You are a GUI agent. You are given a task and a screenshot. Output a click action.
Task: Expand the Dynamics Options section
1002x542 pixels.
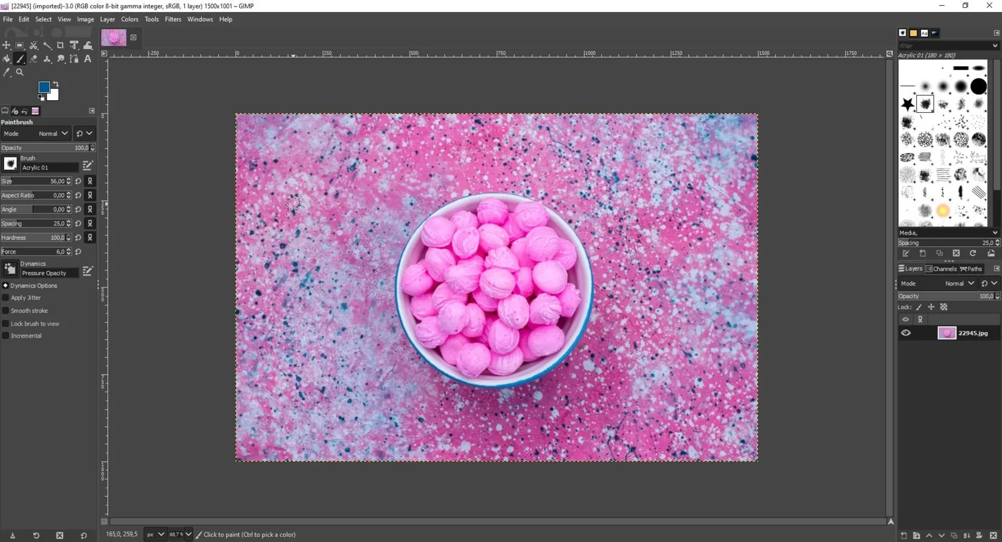pyautogui.click(x=5, y=286)
